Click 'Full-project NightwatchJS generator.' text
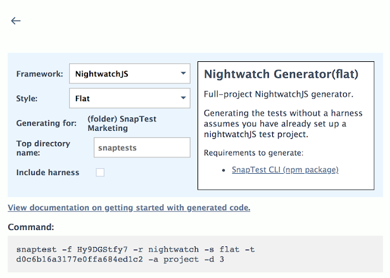 (279, 94)
